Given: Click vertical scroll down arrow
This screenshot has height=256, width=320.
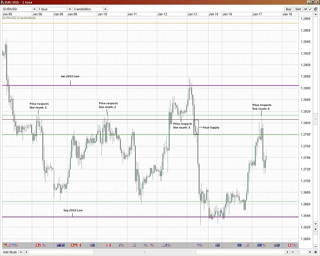Looking at the screenshot, I should tap(315, 224).
